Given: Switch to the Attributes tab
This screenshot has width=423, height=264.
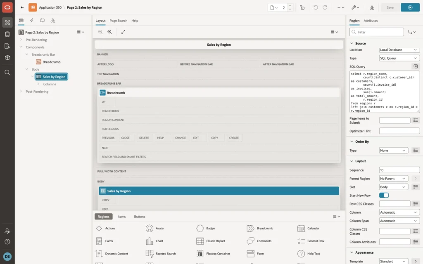Looking at the screenshot, I should (371, 21).
